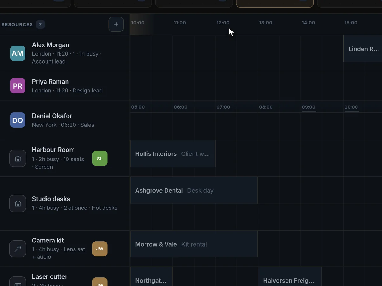Click the 06:00 marker in New York timeline
Viewport: 382px width, 286px height.
180,107
